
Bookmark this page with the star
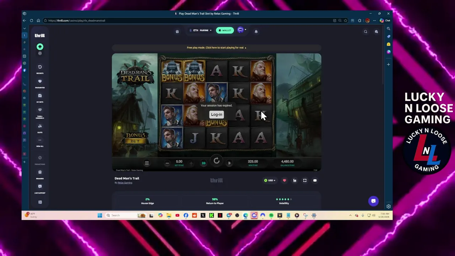pos(346,21)
